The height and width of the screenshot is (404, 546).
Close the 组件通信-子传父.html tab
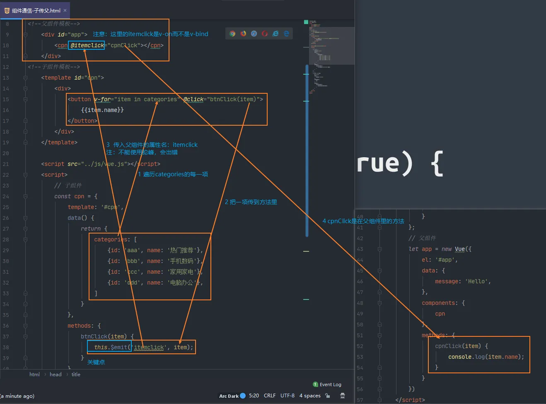[65, 10]
